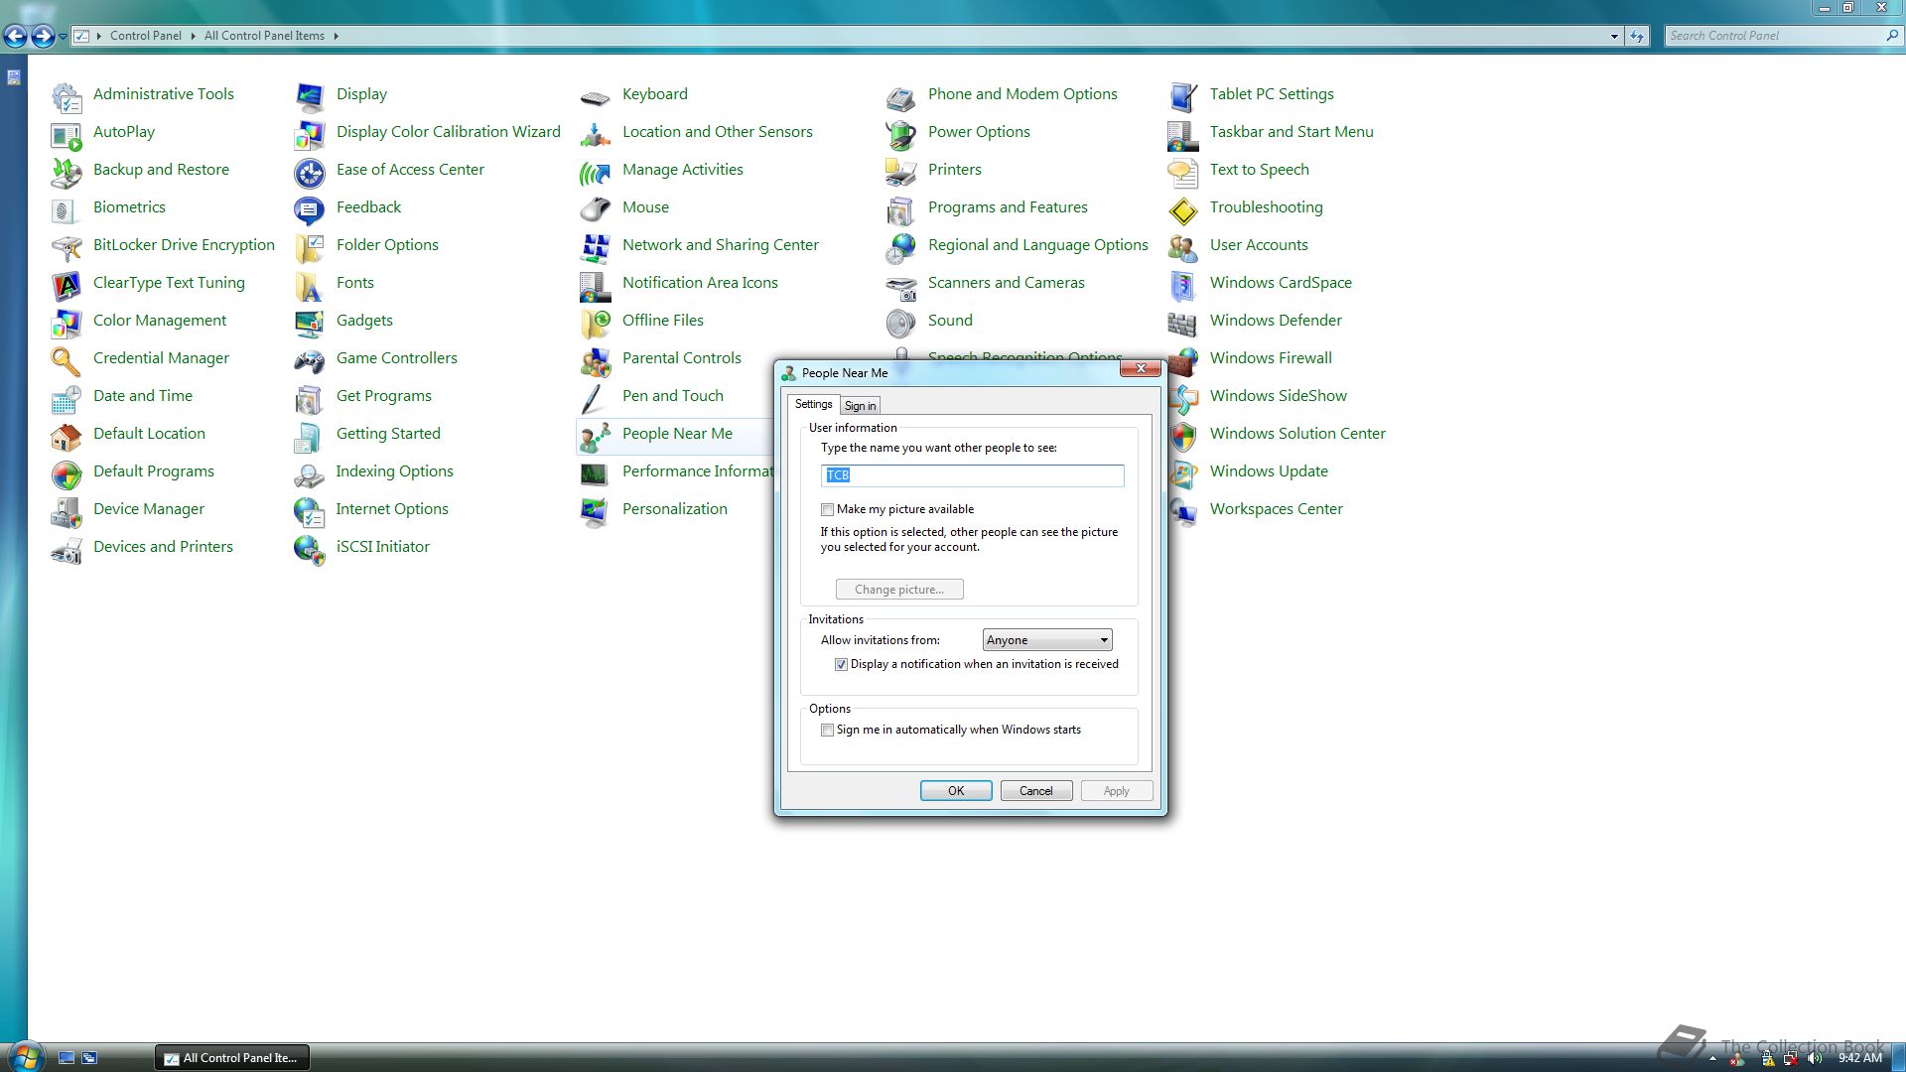Open the Date and Time link

(143, 396)
